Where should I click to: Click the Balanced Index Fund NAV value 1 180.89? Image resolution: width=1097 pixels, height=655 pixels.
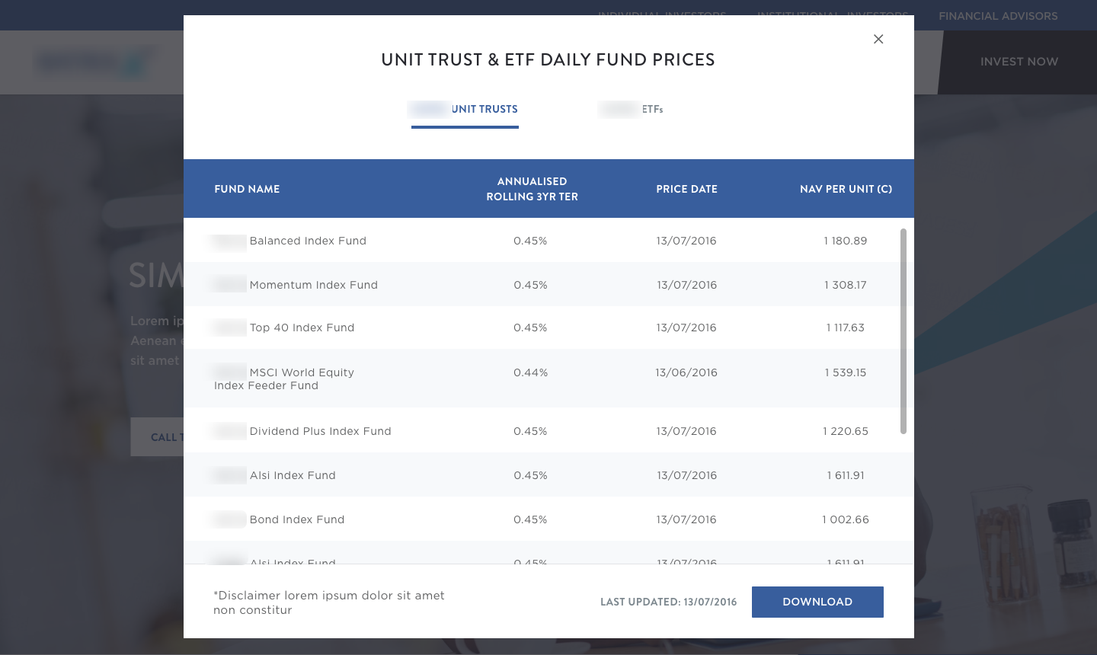click(846, 241)
